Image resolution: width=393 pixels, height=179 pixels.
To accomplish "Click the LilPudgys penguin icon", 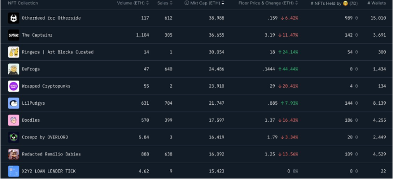I will point(14,103).
